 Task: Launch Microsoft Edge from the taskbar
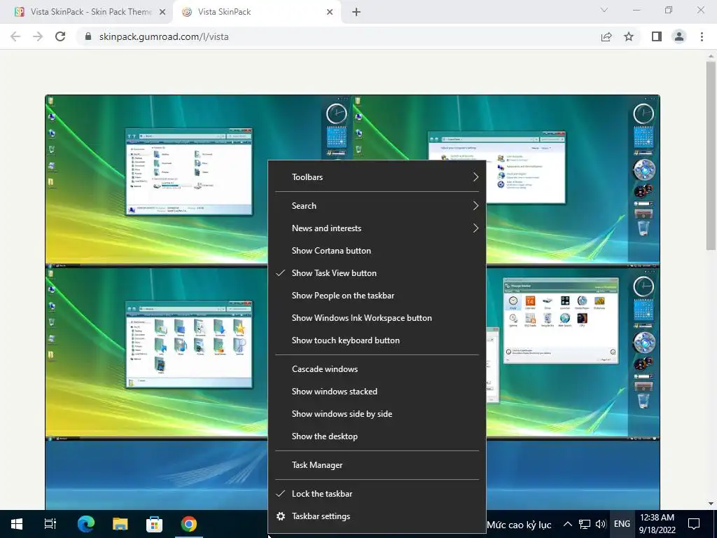coord(86,524)
